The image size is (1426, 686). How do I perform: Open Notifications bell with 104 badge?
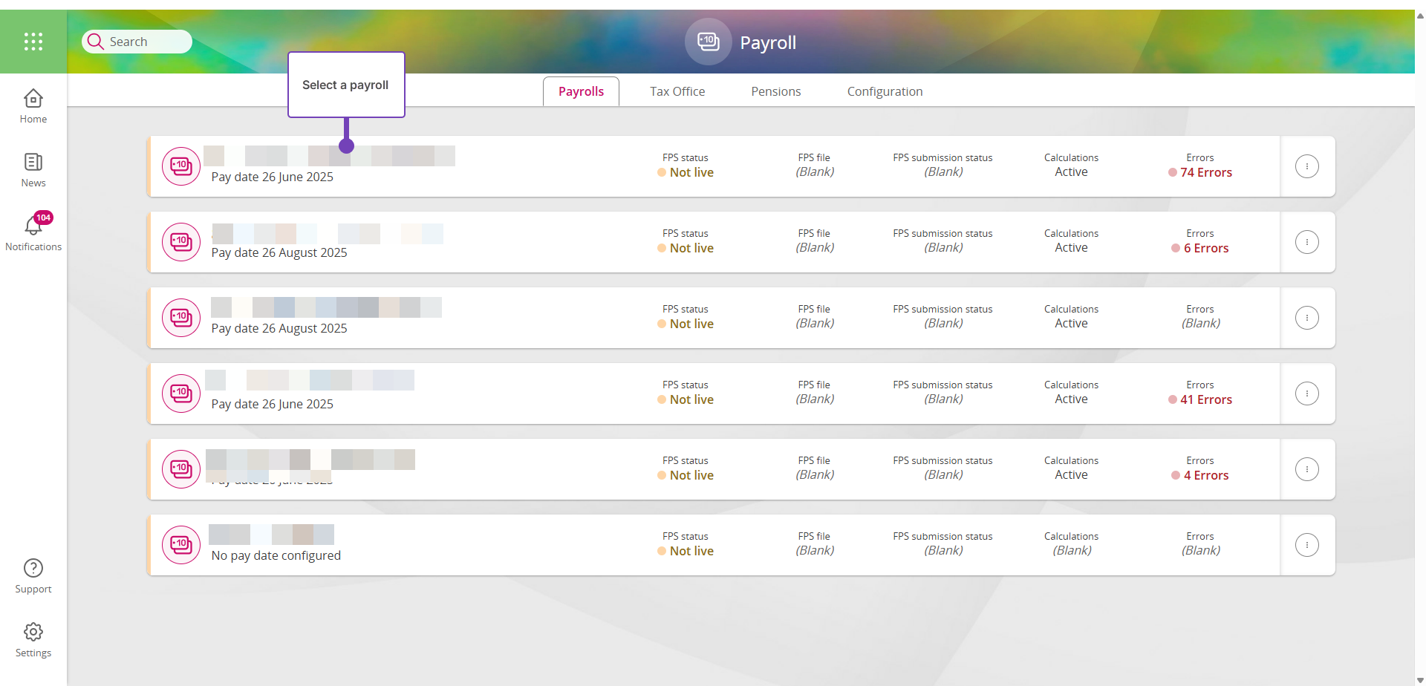click(x=33, y=232)
